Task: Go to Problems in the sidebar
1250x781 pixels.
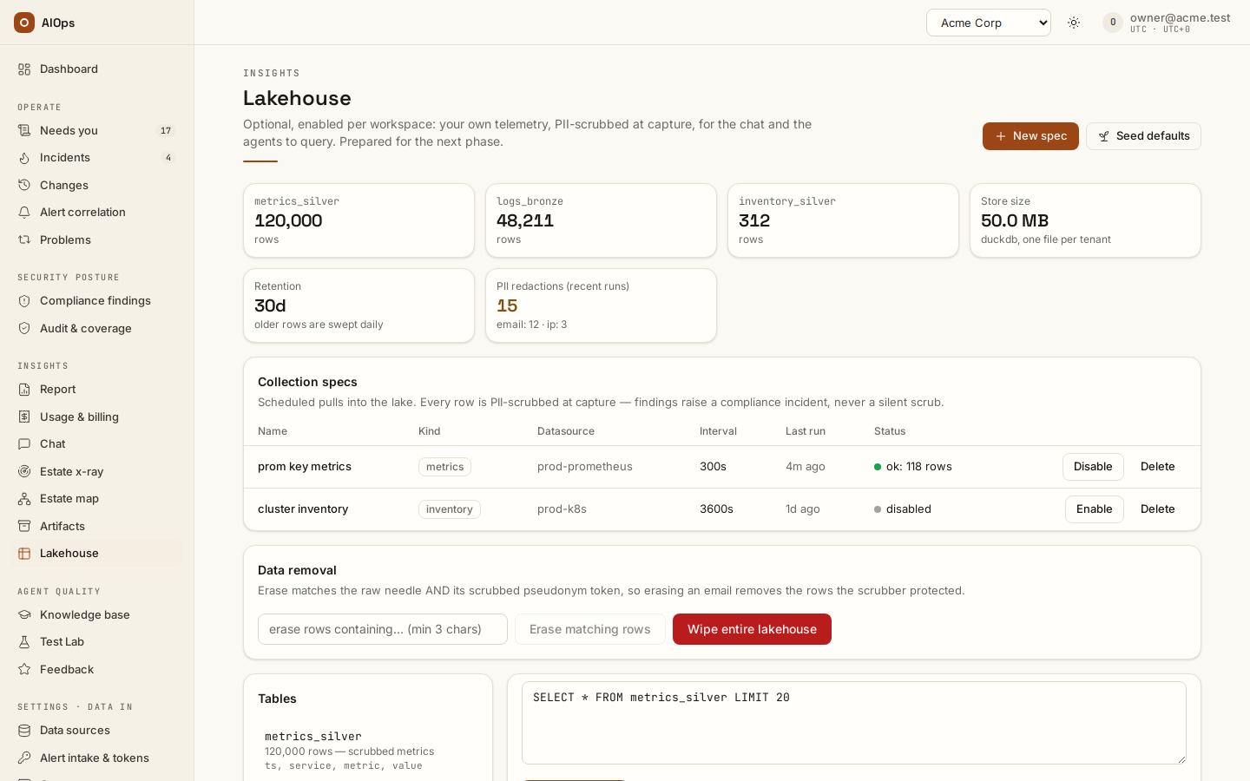Action: [96, 240]
